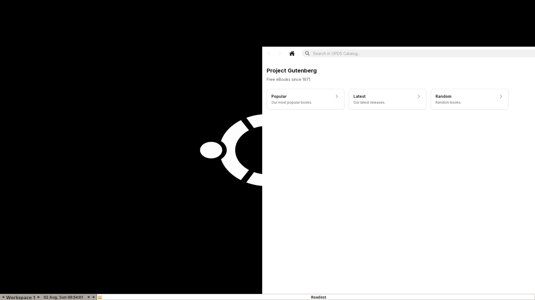Screen dimensions: 535x300
Task: Go back in the OPDS catalog
Action: pyautogui.click(x=269, y=53)
